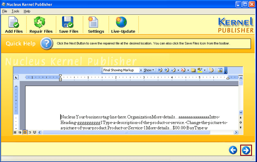Jump to next change in reviewing toolbar
This screenshot has height=162, width=257.
167,70
